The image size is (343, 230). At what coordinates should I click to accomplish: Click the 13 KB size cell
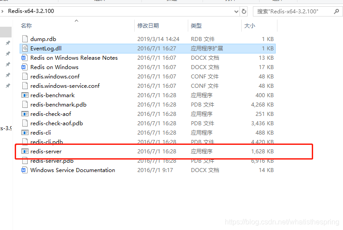pos(266,57)
